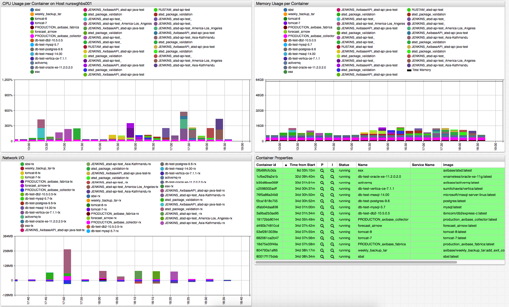Sort table by Container id column header
This screenshot has width=509, height=307.
266,165
